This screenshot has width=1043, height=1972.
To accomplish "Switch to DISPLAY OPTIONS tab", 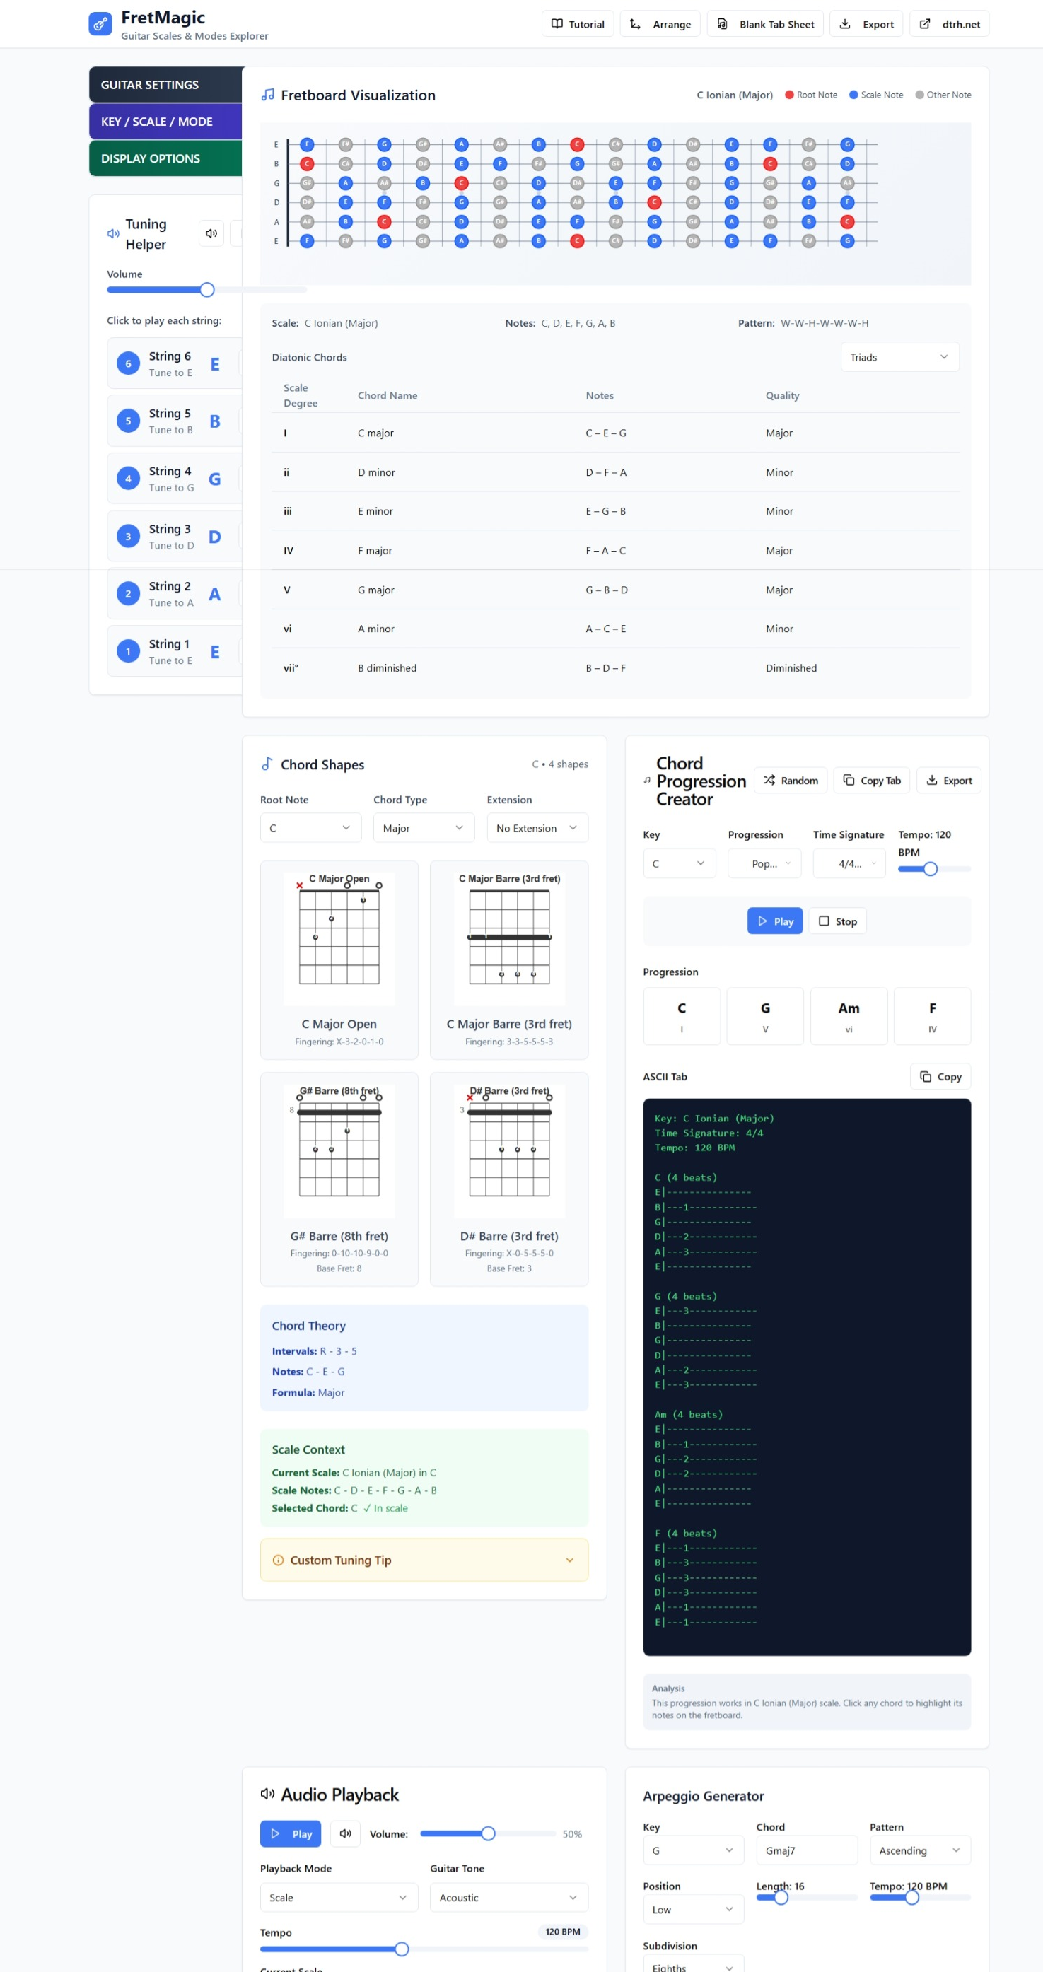I will point(165,158).
